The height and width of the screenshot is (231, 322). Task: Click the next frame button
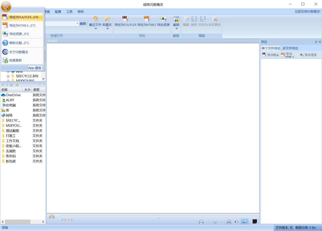point(70,220)
